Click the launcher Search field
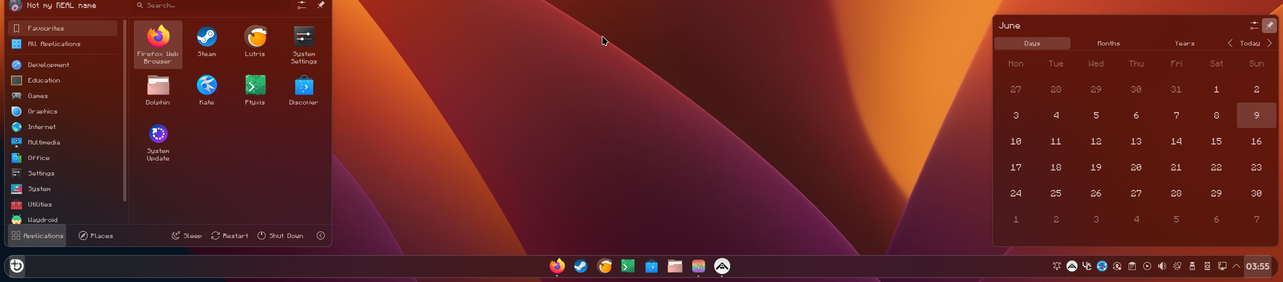 coord(211,5)
